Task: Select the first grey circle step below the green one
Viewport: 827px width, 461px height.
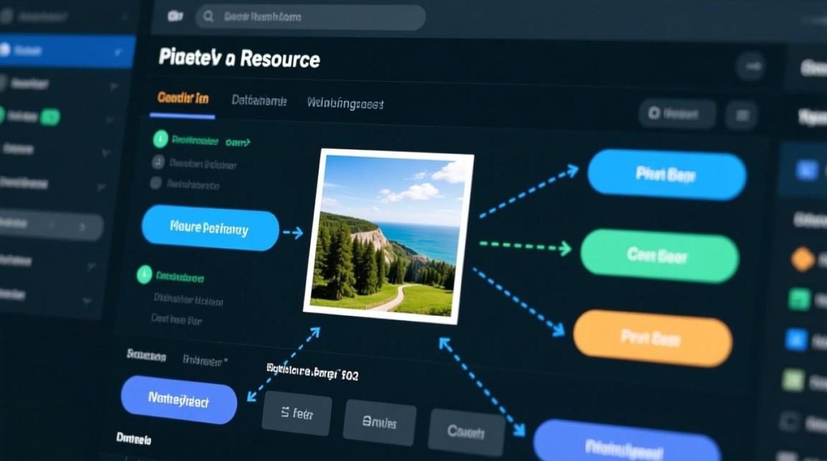Action: [158, 163]
